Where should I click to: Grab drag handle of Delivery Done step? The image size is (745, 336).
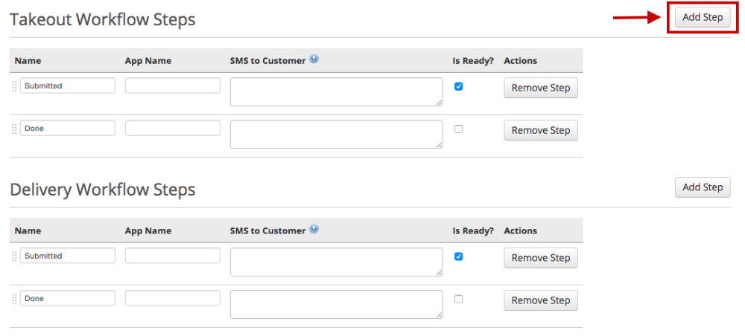[14, 299]
